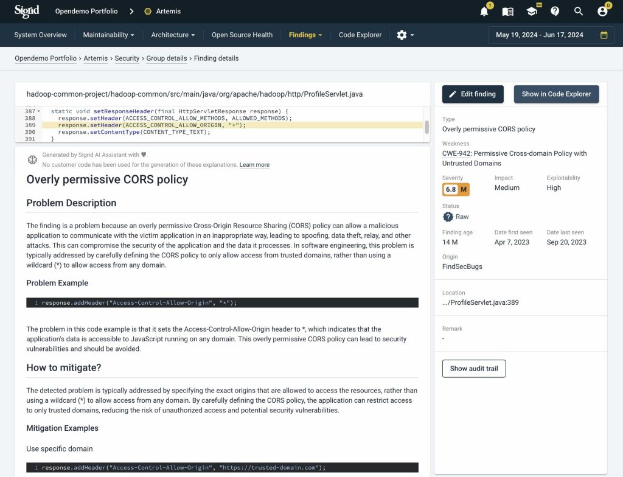Click the settings gear icon
623x477 pixels.
(402, 35)
